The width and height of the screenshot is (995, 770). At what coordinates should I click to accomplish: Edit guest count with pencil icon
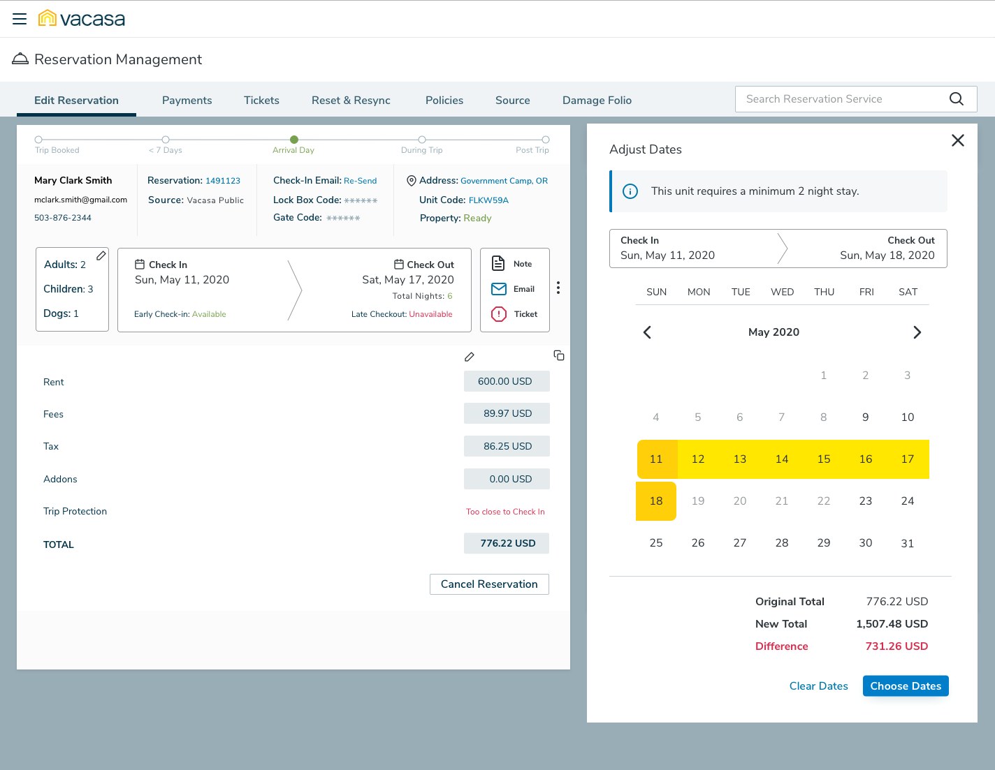[x=101, y=256]
